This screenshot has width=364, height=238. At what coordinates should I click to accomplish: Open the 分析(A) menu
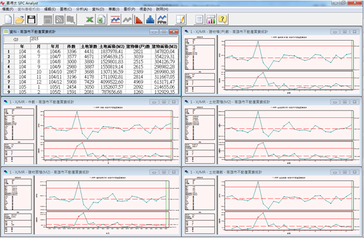coord(82,9)
